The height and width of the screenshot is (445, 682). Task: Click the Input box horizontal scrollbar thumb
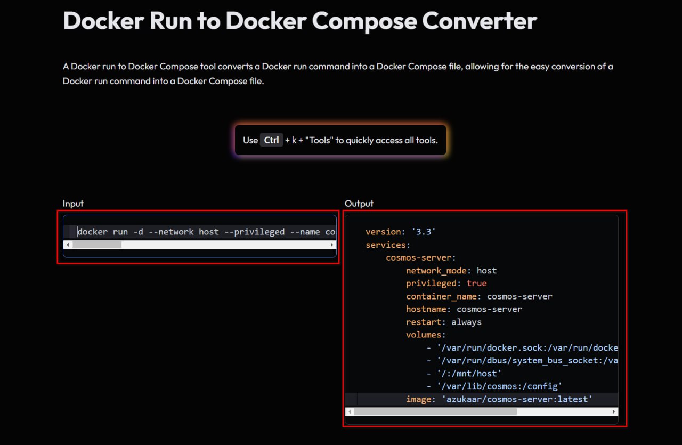(x=97, y=245)
